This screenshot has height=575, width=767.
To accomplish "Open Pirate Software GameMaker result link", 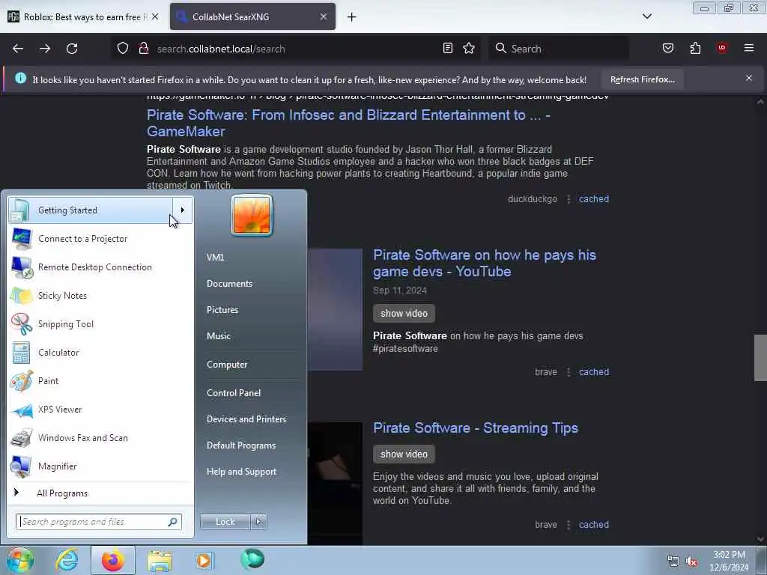I will [348, 123].
